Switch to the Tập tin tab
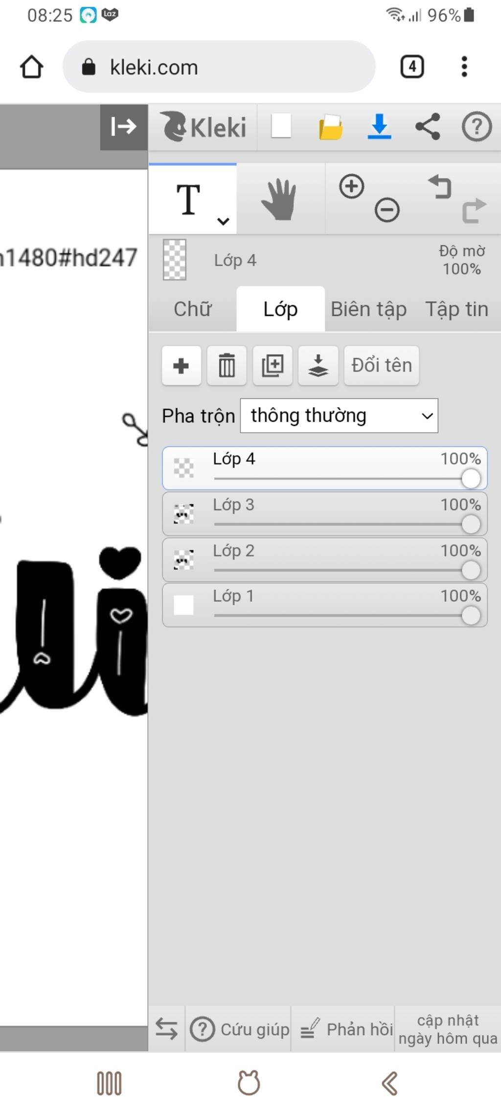Image resolution: width=501 pixels, height=1114 pixels. (457, 309)
